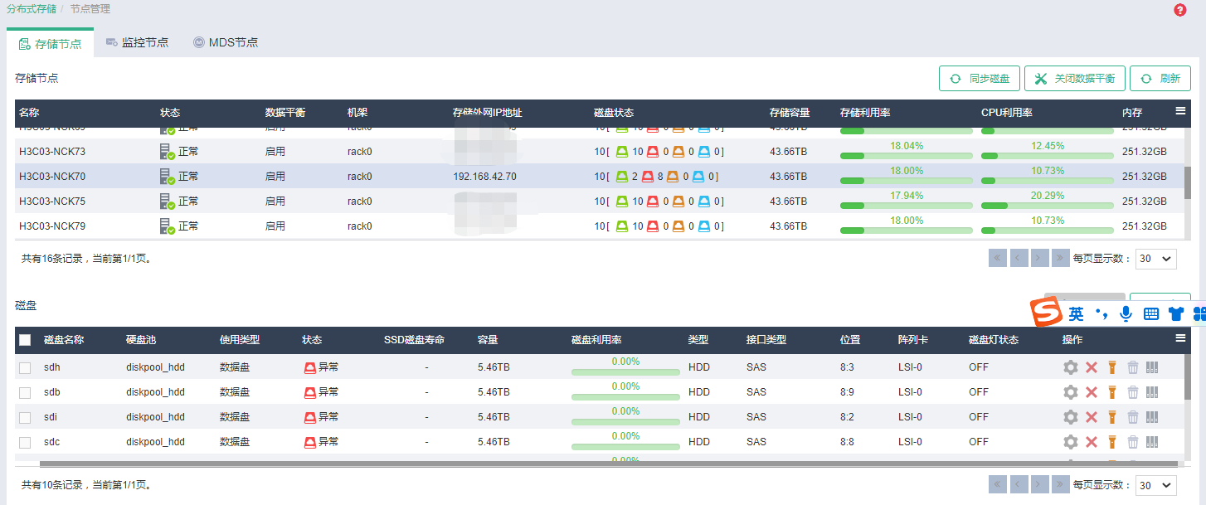Click the trash icon for disk sdi
Viewport: 1206px width, 505px height.
[1133, 417]
